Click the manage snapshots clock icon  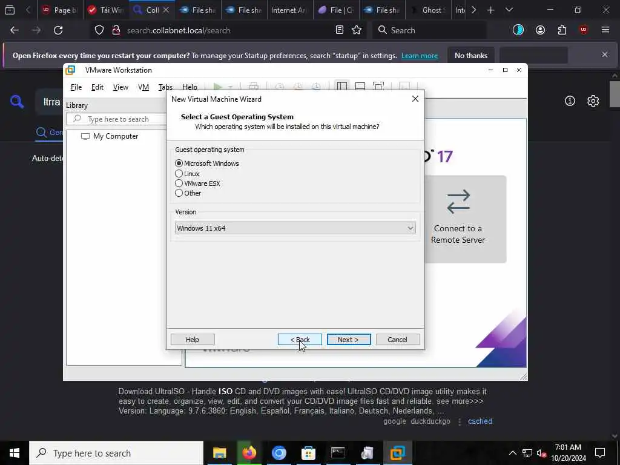click(x=316, y=87)
